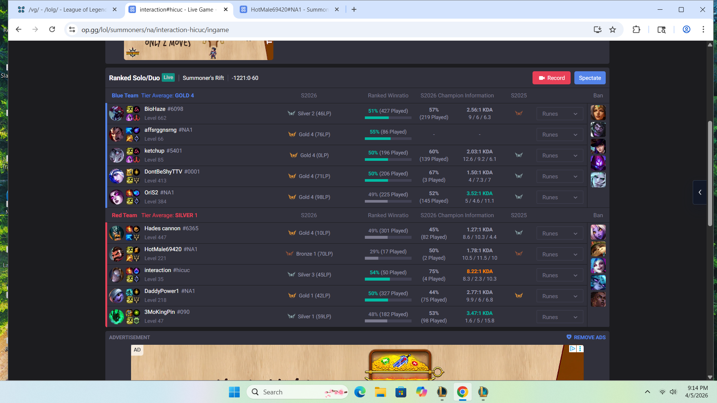Switch to the HotMale69420#NA1 summoner tab
Viewport: 717px width, 403px height.
coord(289,10)
